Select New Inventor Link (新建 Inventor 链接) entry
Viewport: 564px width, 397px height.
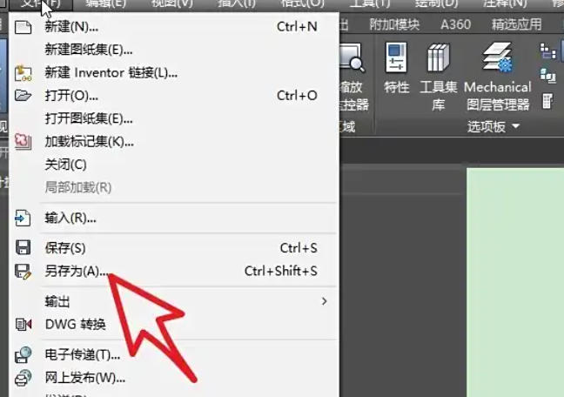coord(173,73)
